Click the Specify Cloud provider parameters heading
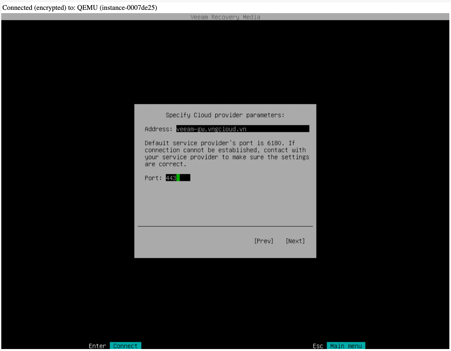 point(225,115)
